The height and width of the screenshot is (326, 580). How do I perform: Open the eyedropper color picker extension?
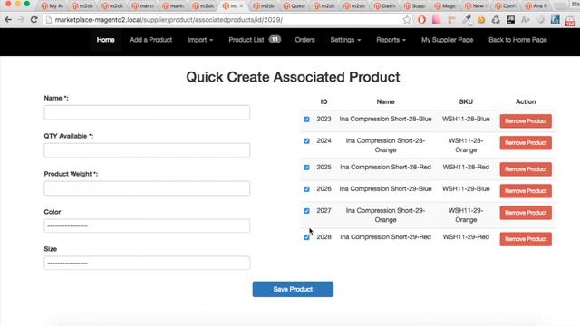click(467, 20)
